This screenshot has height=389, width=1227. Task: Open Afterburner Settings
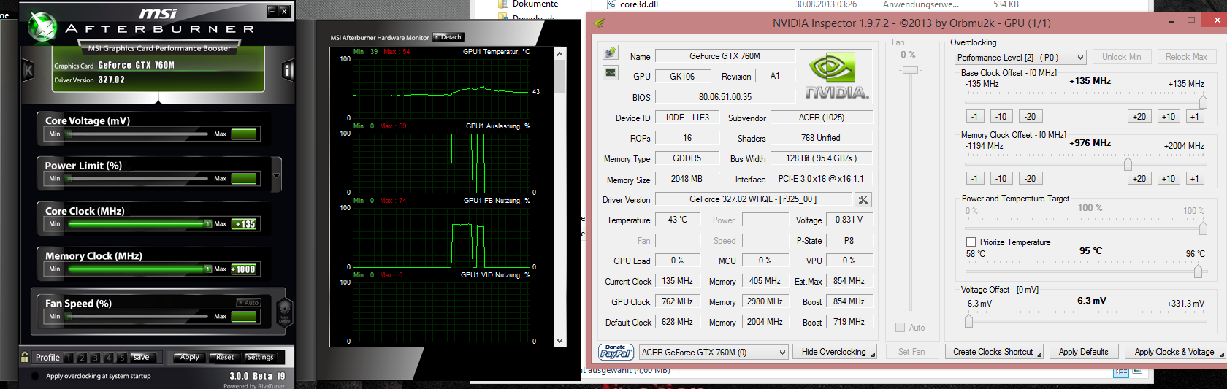click(260, 358)
